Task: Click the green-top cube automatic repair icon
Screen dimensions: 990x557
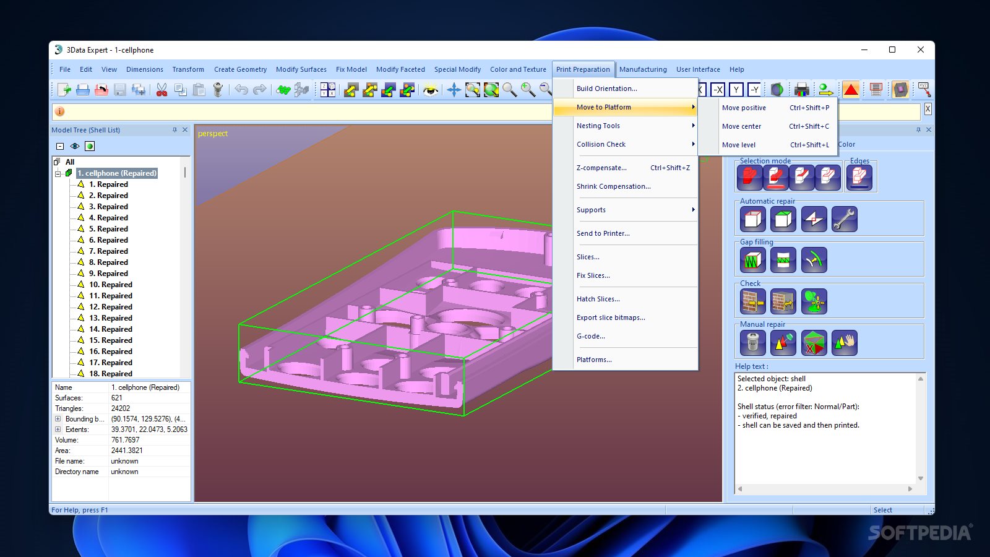Action: pyautogui.click(x=783, y=219)
